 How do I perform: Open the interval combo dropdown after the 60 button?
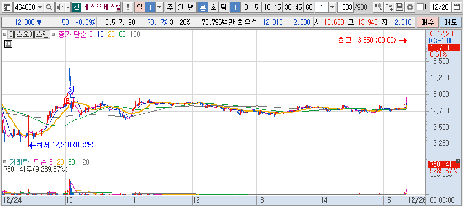coord(332,8)
